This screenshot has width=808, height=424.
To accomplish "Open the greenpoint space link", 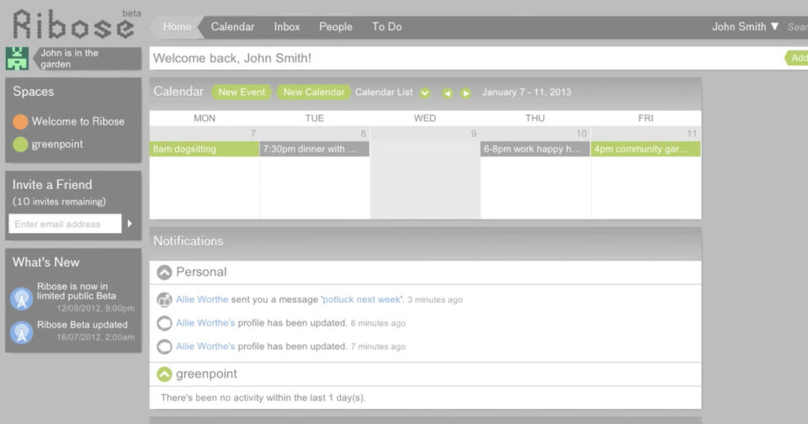I will pos(57,144).
